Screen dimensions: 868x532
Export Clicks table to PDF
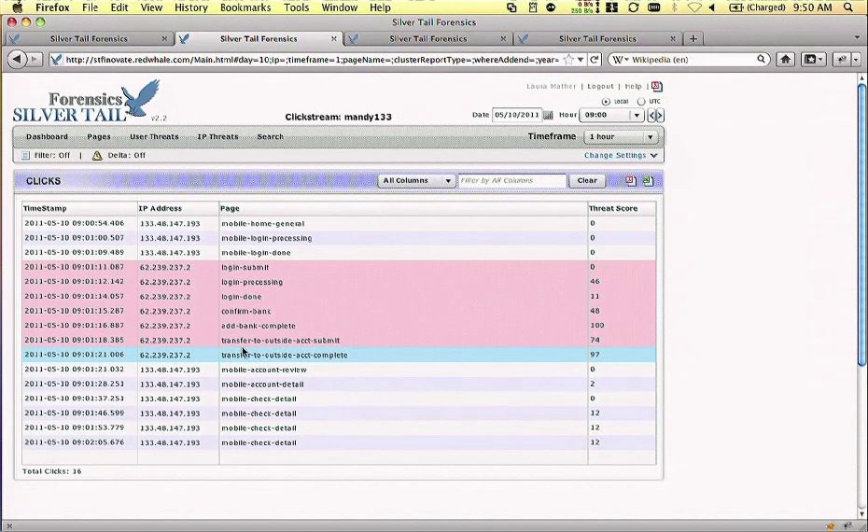pos(631,180)
